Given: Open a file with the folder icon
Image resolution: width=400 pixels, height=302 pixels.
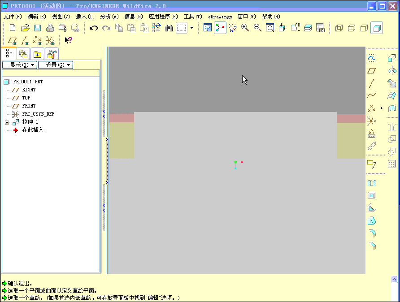Looking at the screenshot, I should 25,28.
